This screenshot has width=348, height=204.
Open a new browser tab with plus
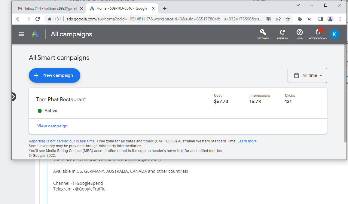tap(164, 8)
